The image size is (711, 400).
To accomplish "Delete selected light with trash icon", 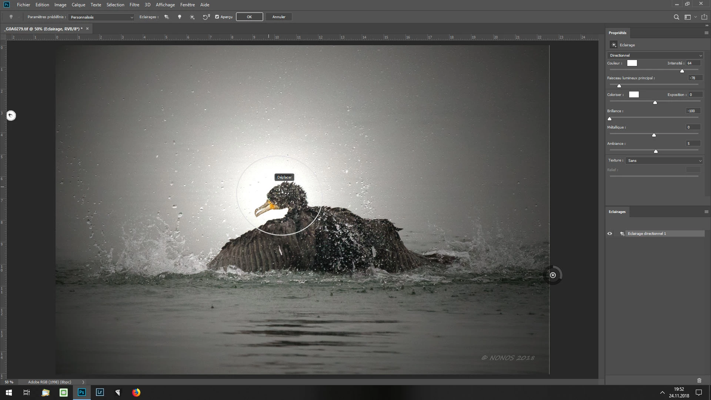I will coord(699,380).
